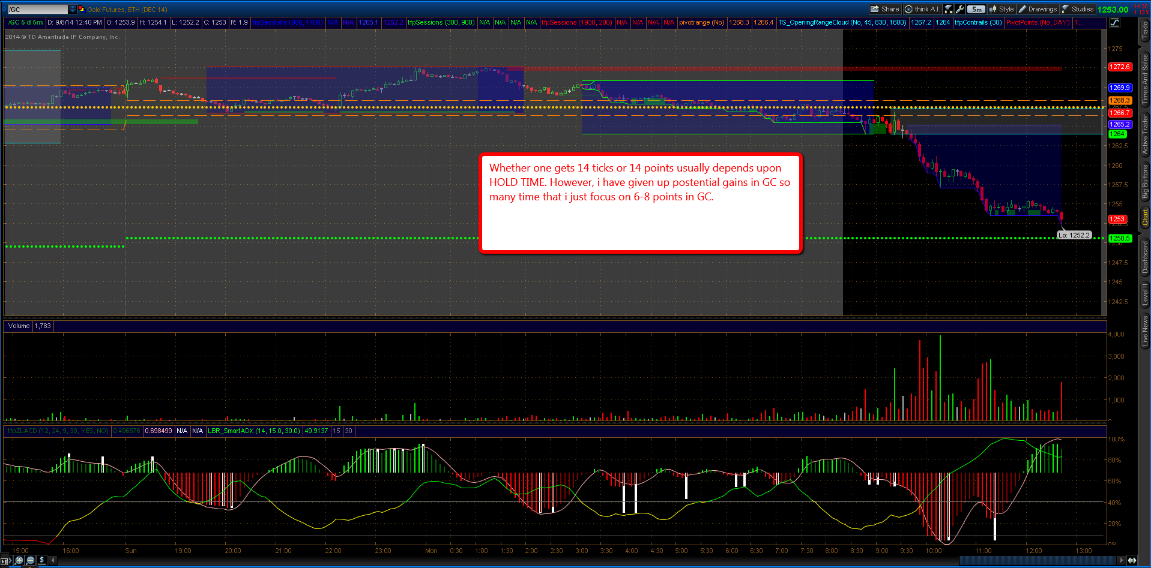This screenshot has height=568, width=1151.
Task: Click the symbol link color clipboard icon
Action: pos(82,9)
